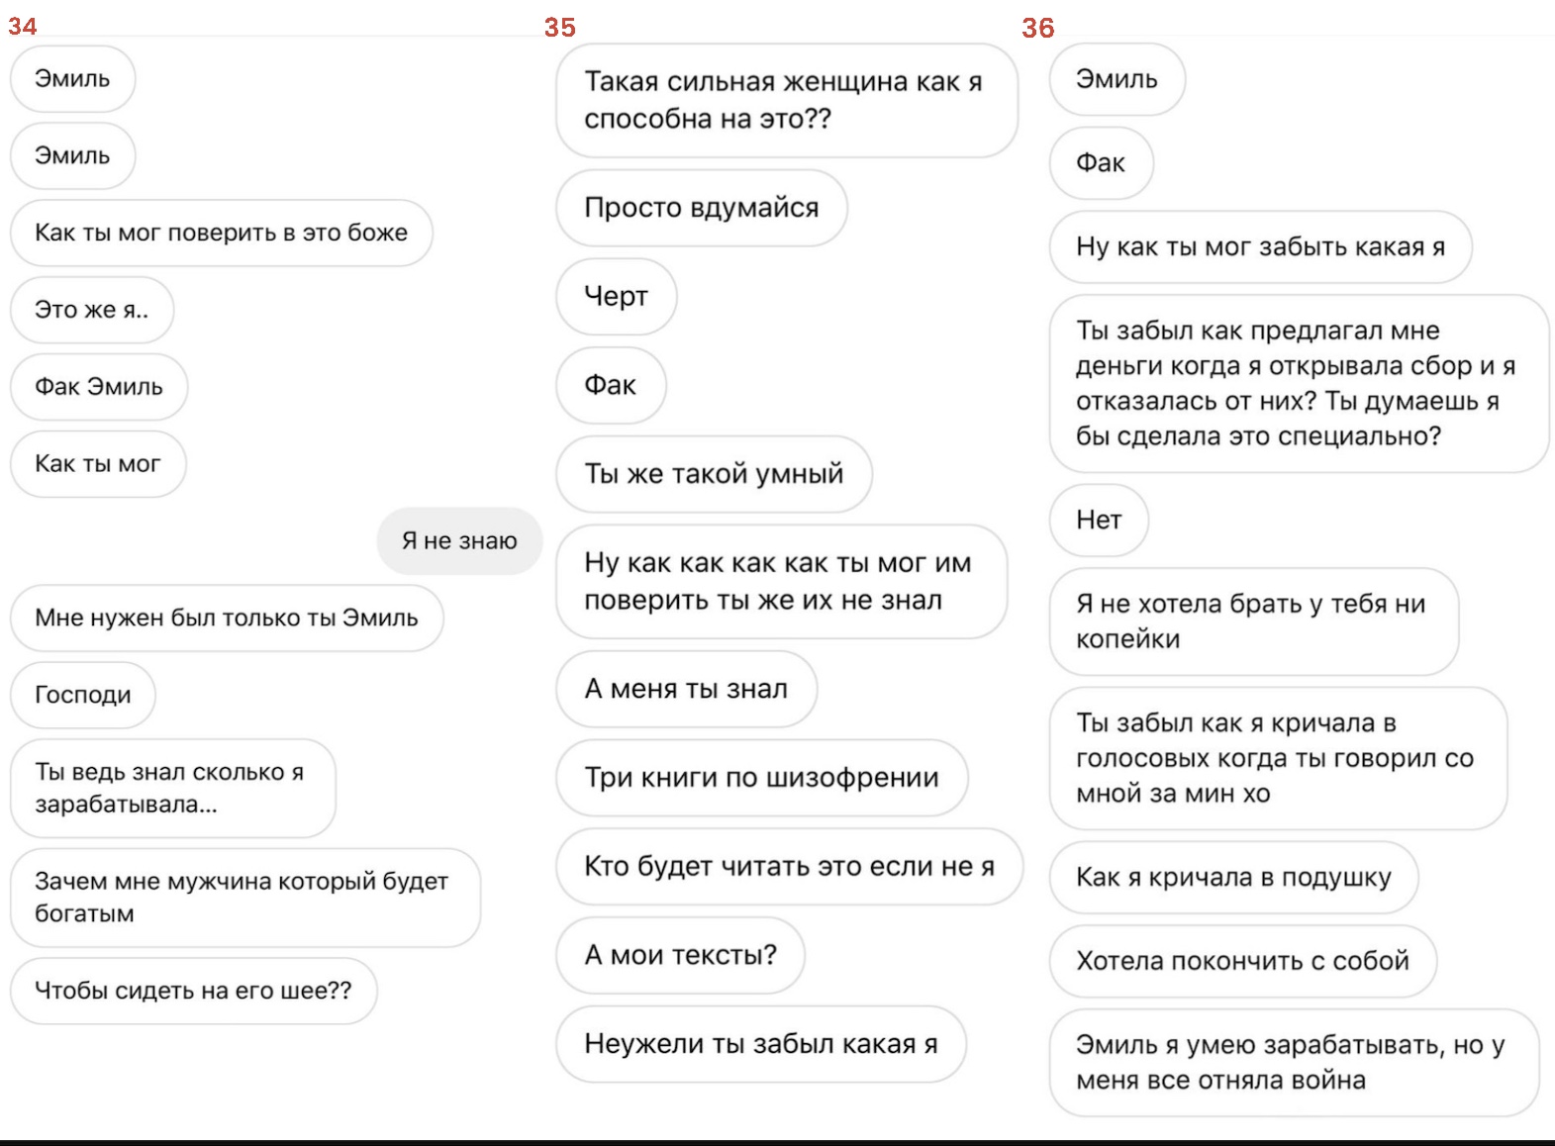1555x1146 pixels.
Task: Select the 'Хотела покончить с собой' message
Action: [x=1243, y=961]
